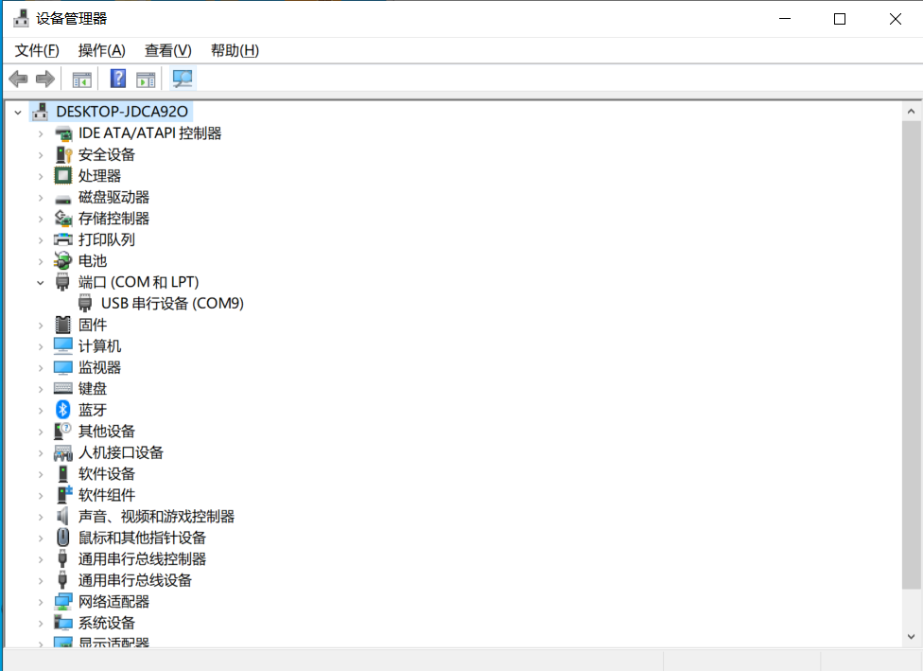Expand the 通用串行总线控制器 node
Viewport: 923px width, 671px height.
(x=41, y=559)
